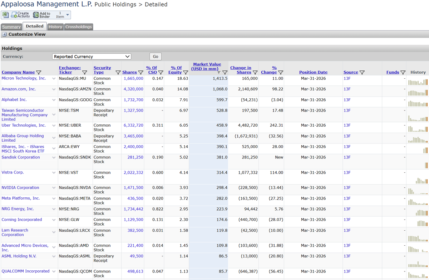Image resolution: width=429 pixels, height=280 pixels.
Task: Go to the Crossholdings tab
Action: [79, 27]
